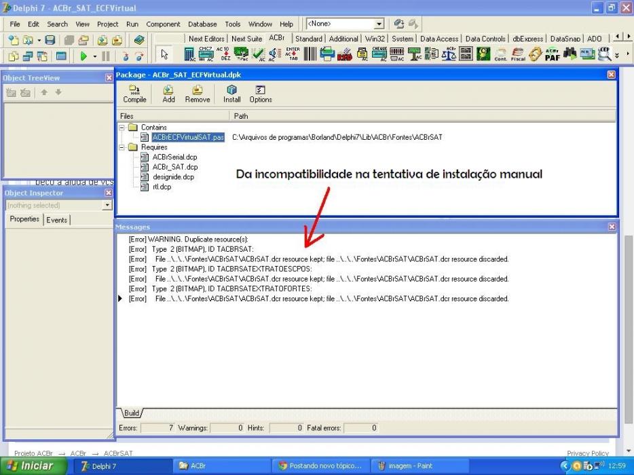Open the Tools menu
The height and width of the screenshot is (475, 634).
click(233, 24)
